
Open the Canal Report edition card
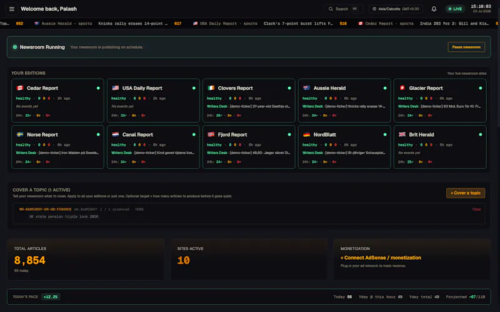153,147
